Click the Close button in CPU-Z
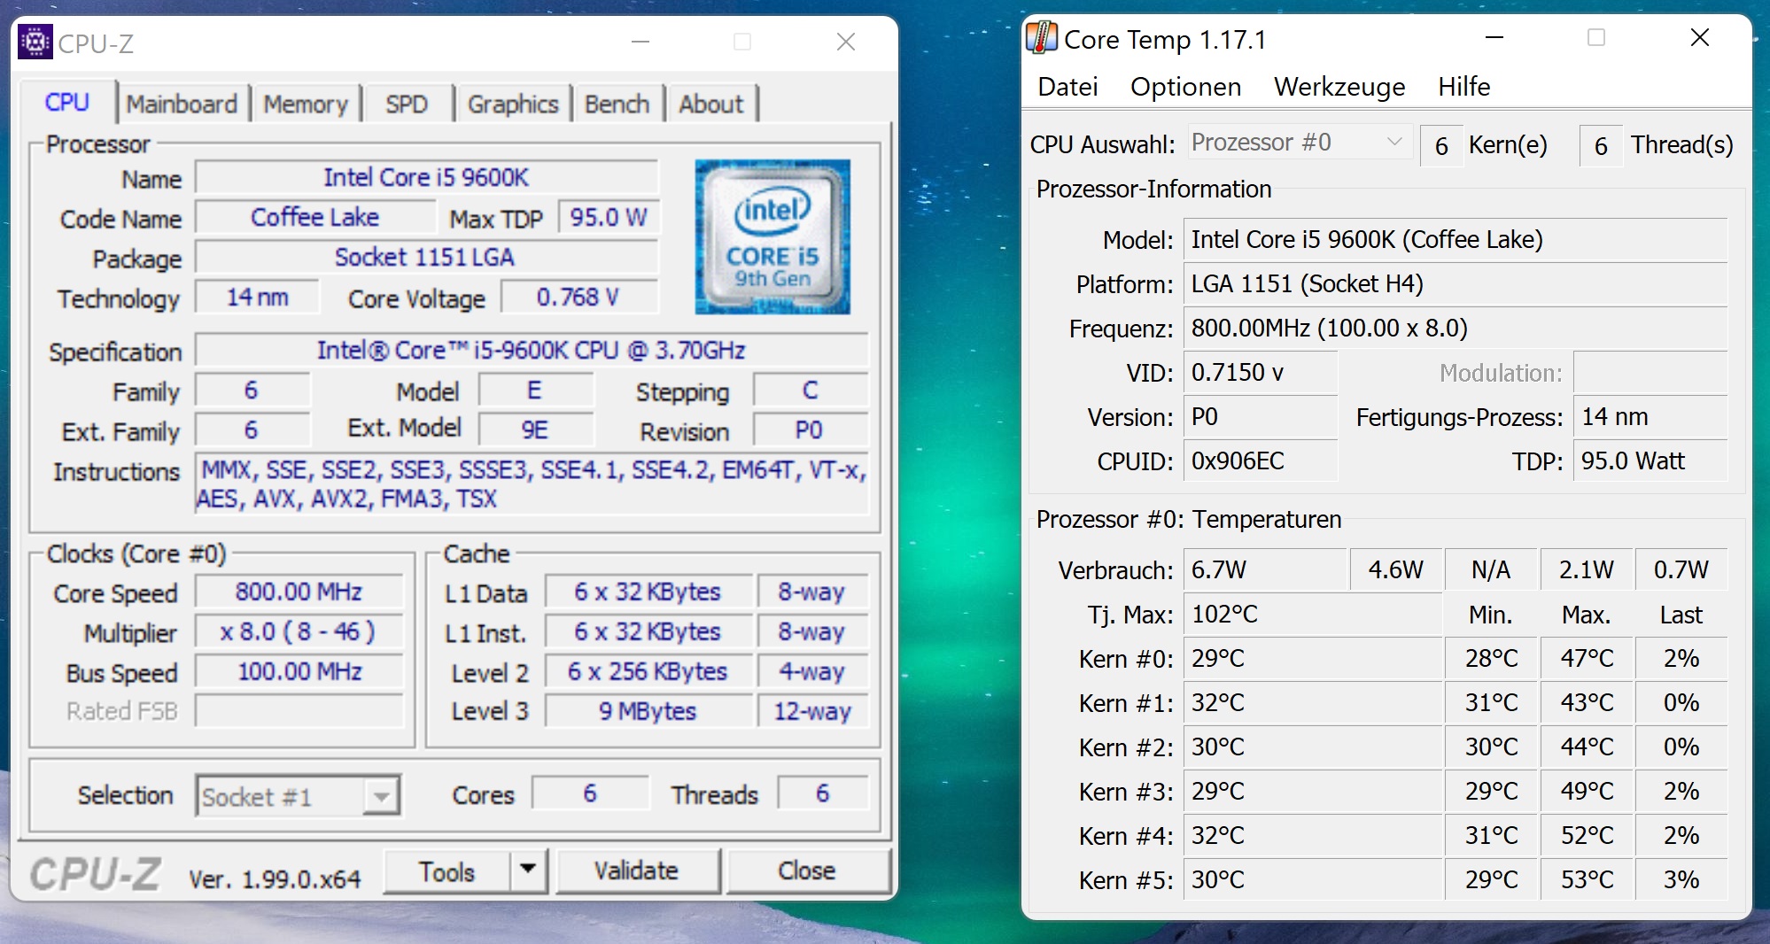Image resolution: width=1770 pixels, height=944 pixels. 807,871
